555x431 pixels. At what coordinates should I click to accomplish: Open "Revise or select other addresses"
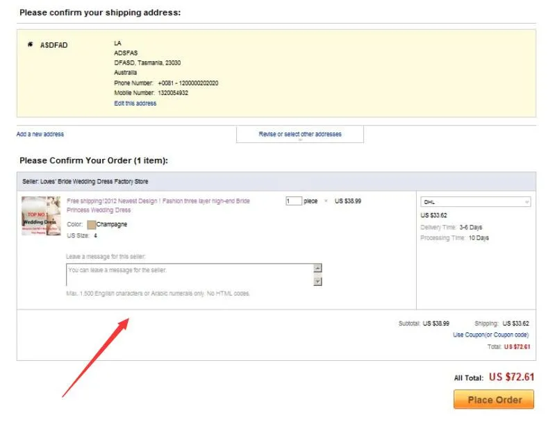(x=300, y=134)
